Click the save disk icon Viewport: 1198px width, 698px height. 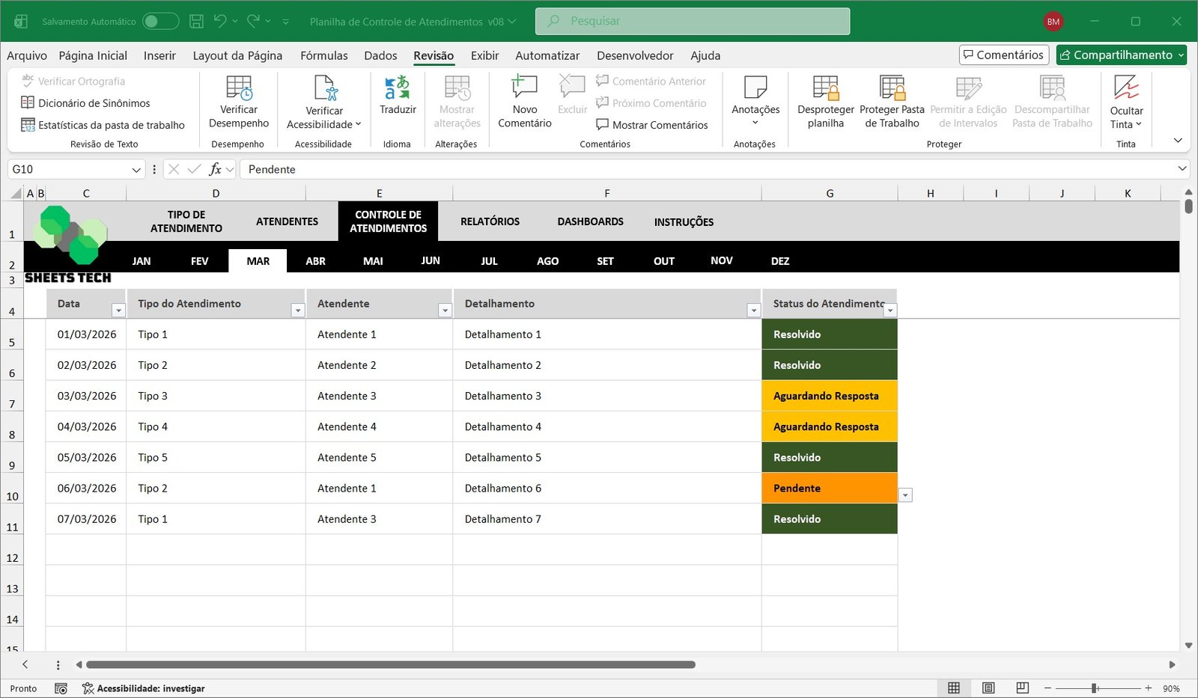[x=196, y=22]
